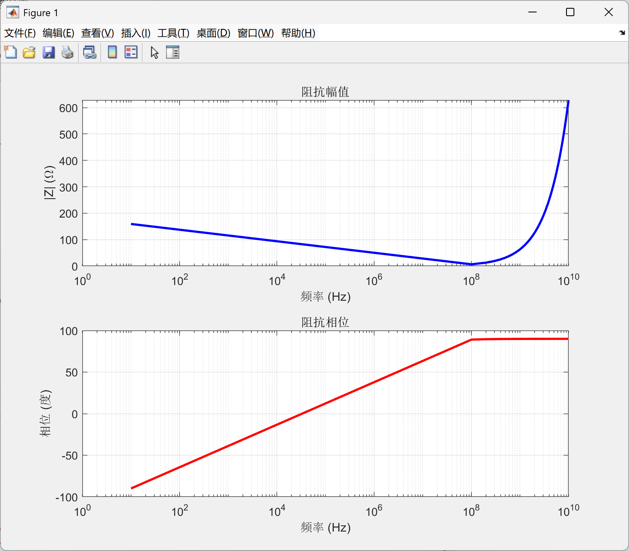Click the New Figure toolbar icon
Image resolution: width=629 pixels, height=551 pixels.
click(10, 53)
